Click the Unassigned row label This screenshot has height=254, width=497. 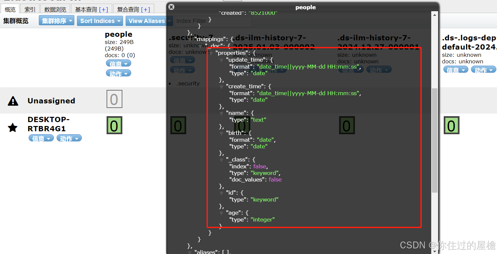(x=51, y=101)
